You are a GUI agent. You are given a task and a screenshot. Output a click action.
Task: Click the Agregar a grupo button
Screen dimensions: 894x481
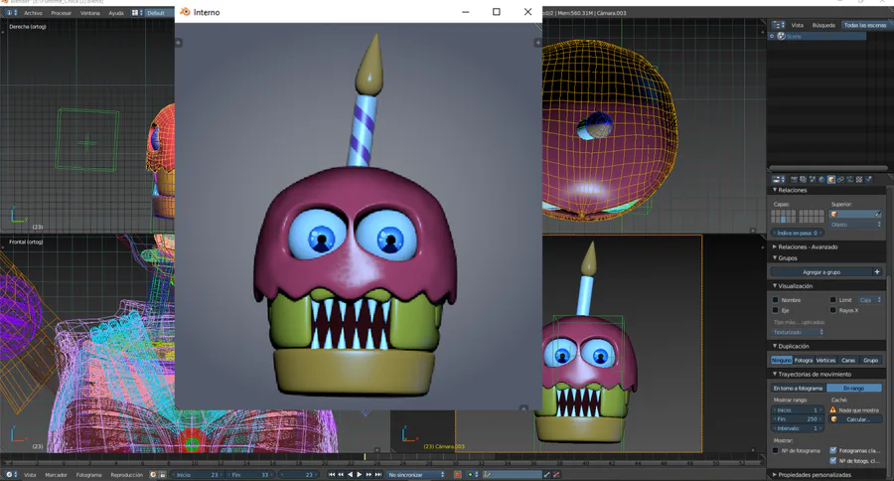pyautogui.click(x=821, y=272)
